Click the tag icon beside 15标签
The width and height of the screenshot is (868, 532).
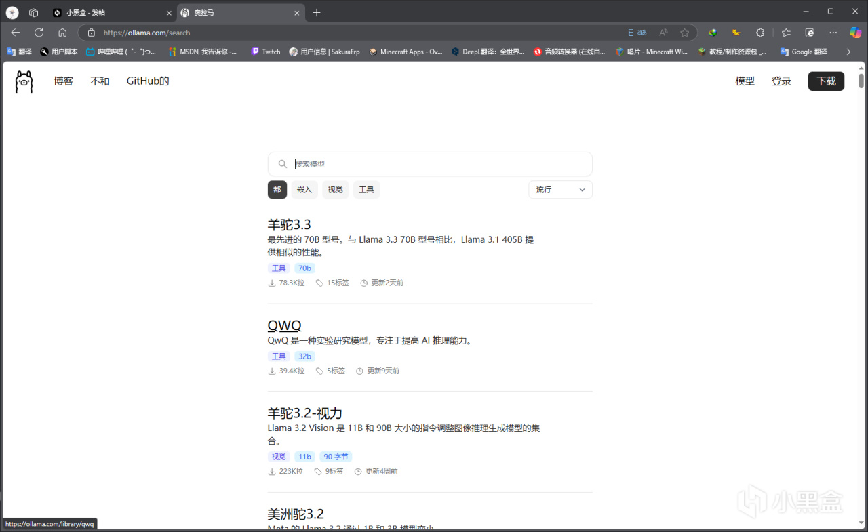point(319,283)
